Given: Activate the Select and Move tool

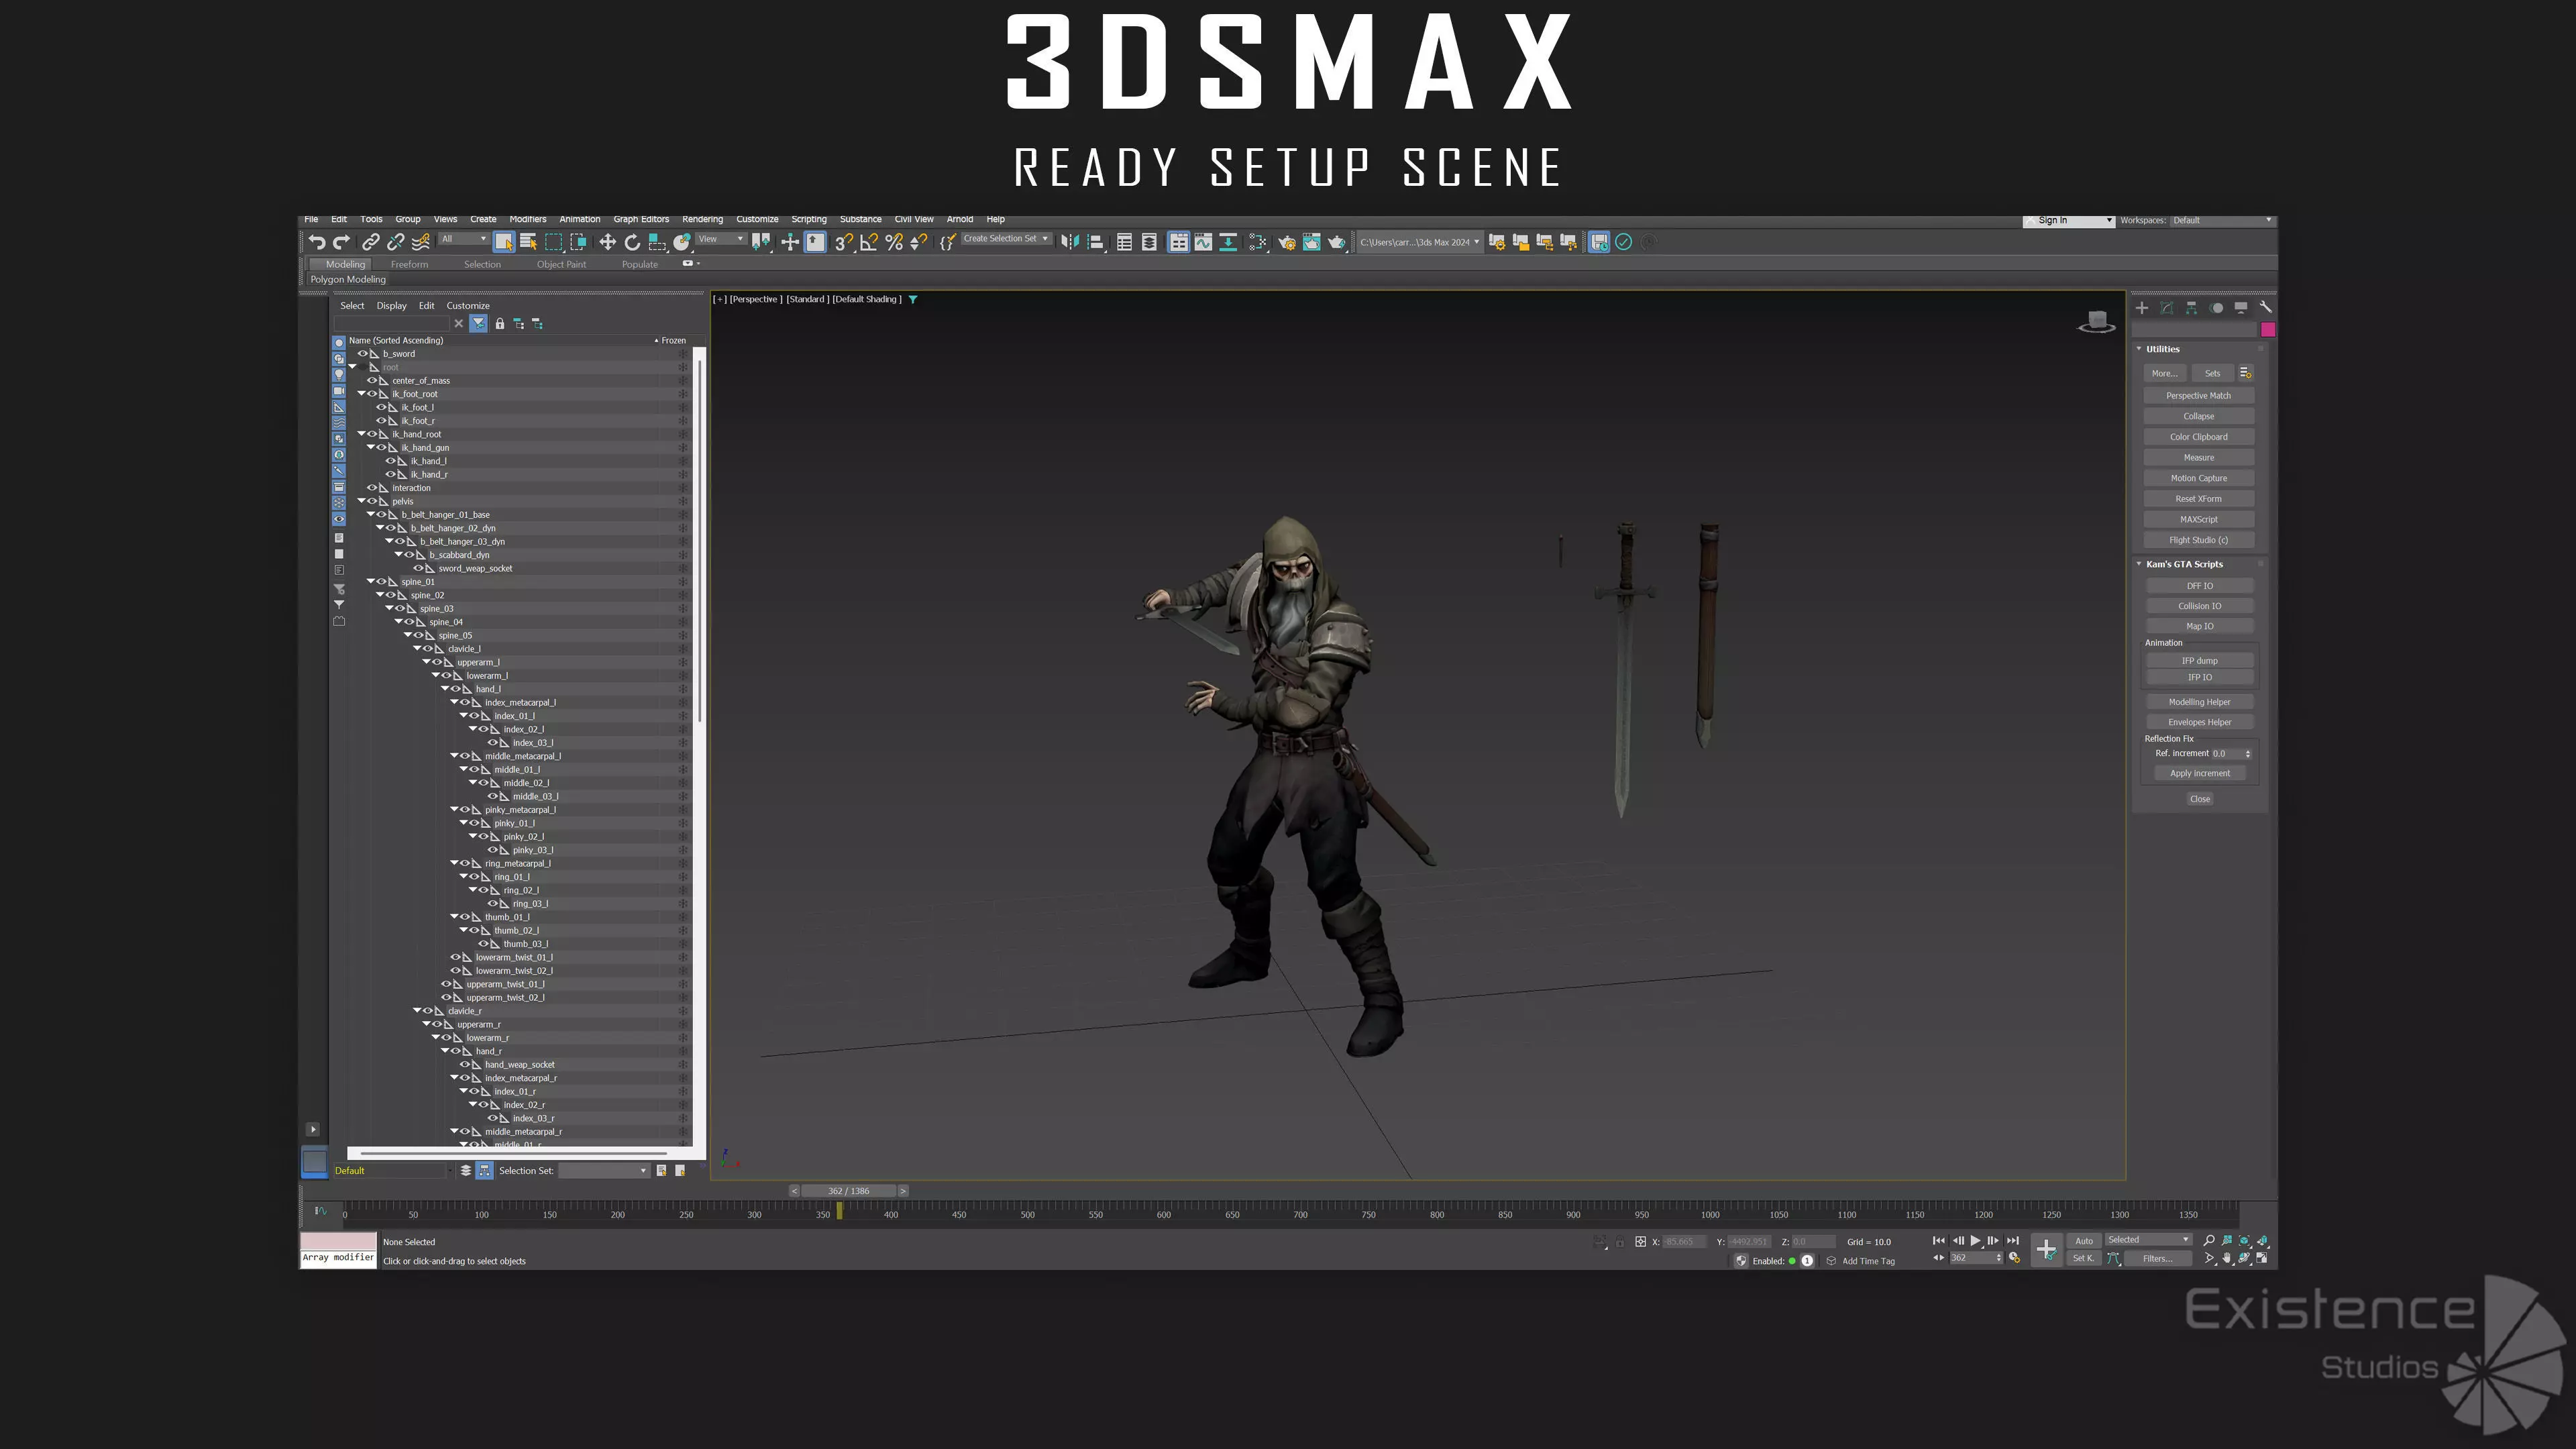Looking at the screenshot, I should click(607, 242).
